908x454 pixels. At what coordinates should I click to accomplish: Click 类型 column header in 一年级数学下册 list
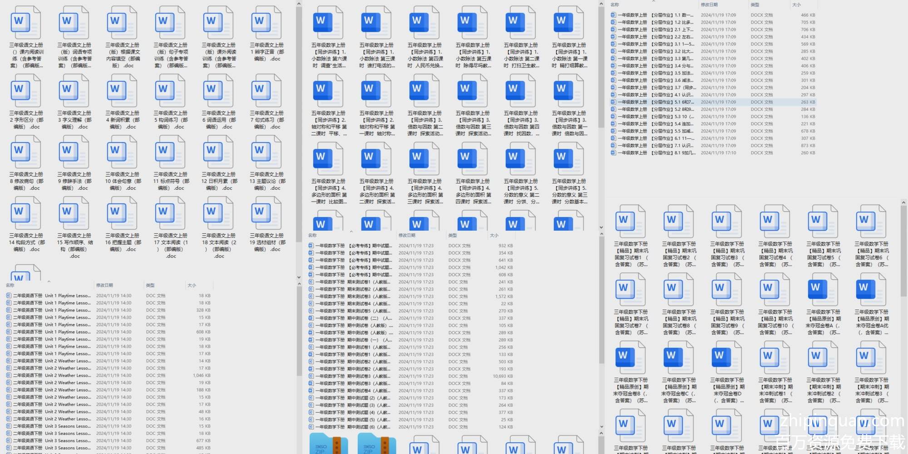click(453, 236)
